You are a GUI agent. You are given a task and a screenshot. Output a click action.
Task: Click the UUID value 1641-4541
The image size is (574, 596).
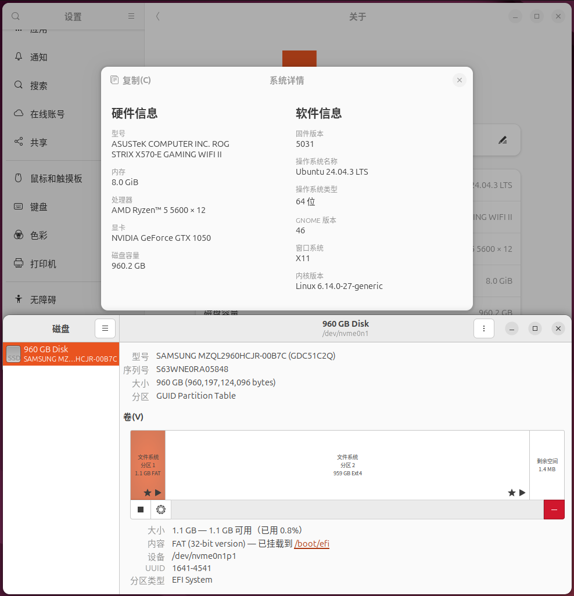point(192,568)
